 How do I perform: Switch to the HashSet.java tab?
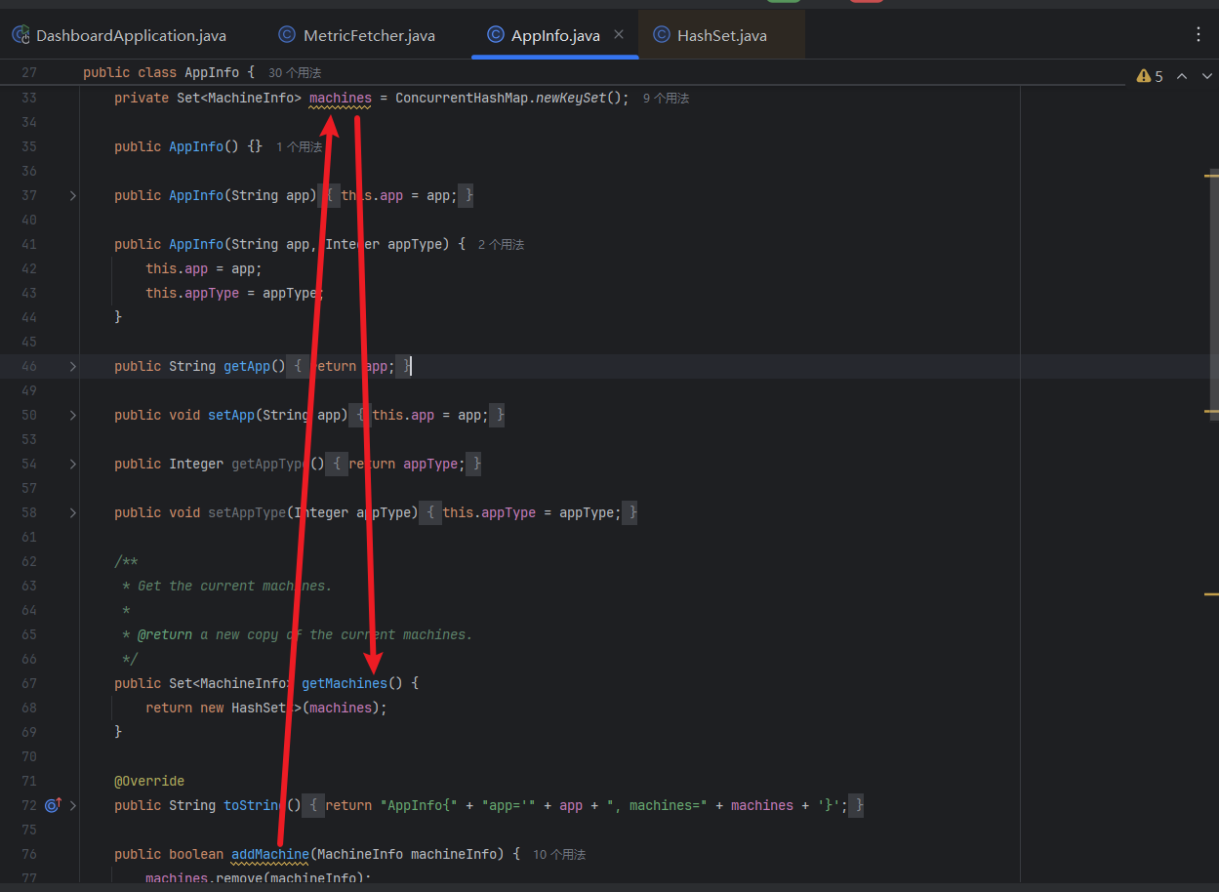pos(721,36)
